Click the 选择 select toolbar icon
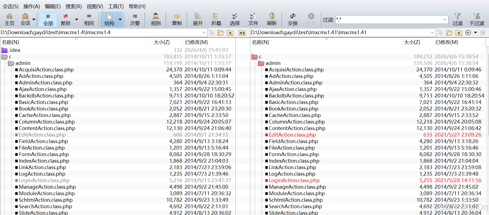Screen dimensions: 489x215 pyautogui.click(x=235, y=20)
